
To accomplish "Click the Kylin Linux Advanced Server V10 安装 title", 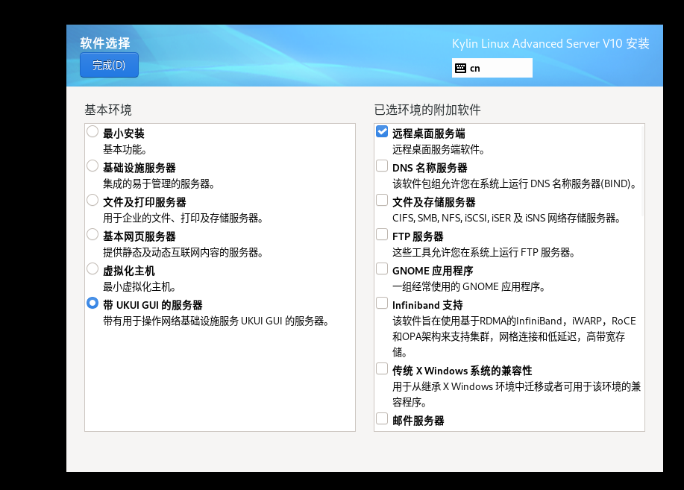I will pyautogui.click(x=550, y=44).
